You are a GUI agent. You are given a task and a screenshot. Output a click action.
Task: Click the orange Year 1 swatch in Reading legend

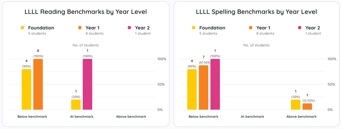coord(80,28)
